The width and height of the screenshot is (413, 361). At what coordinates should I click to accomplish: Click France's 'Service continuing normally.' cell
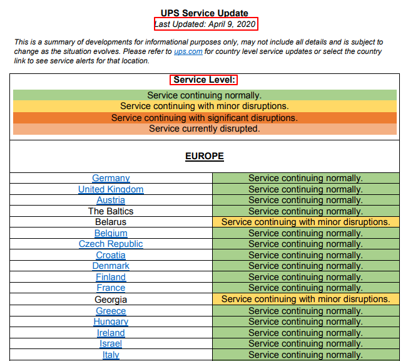[x=306, y=288]
